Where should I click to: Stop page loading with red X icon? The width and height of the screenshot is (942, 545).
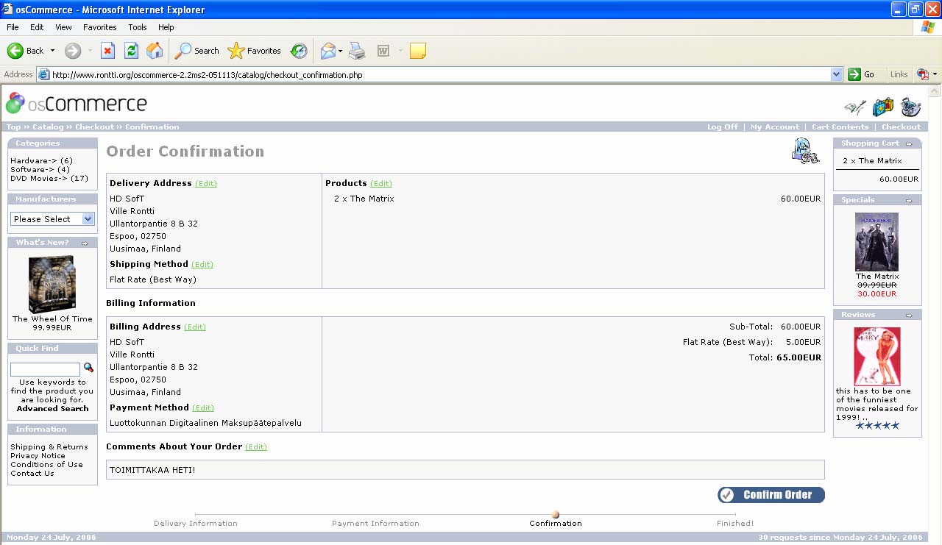pos(107,51)
